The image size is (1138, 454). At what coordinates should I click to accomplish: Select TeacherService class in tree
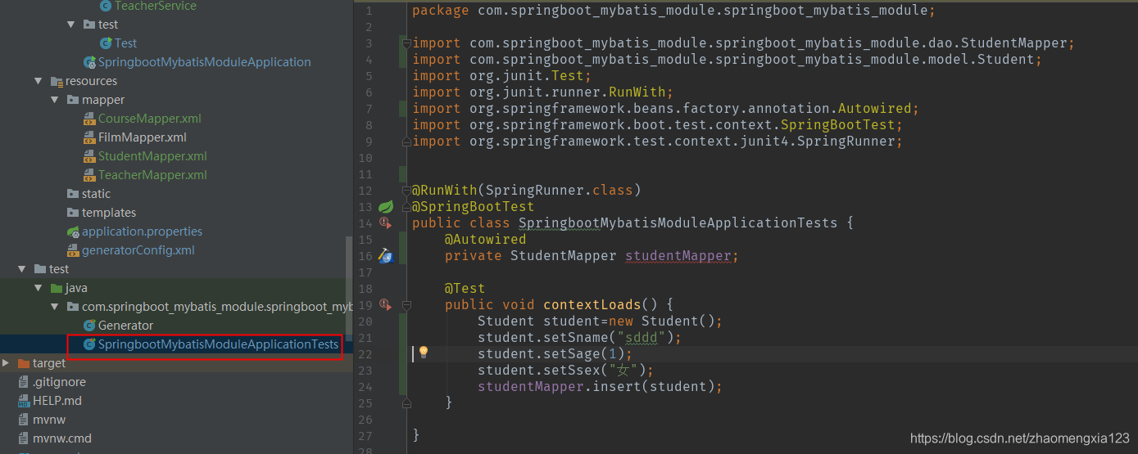coord(156,6)
